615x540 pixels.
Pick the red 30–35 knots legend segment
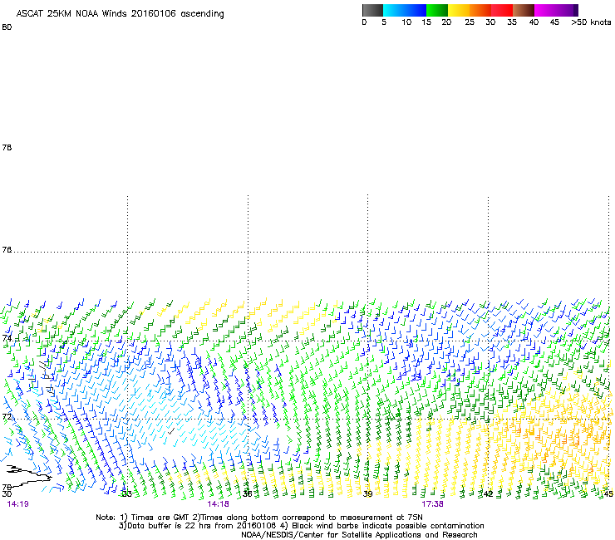click(502, 10)
